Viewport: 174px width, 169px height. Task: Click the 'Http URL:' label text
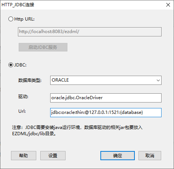(25, 19)
